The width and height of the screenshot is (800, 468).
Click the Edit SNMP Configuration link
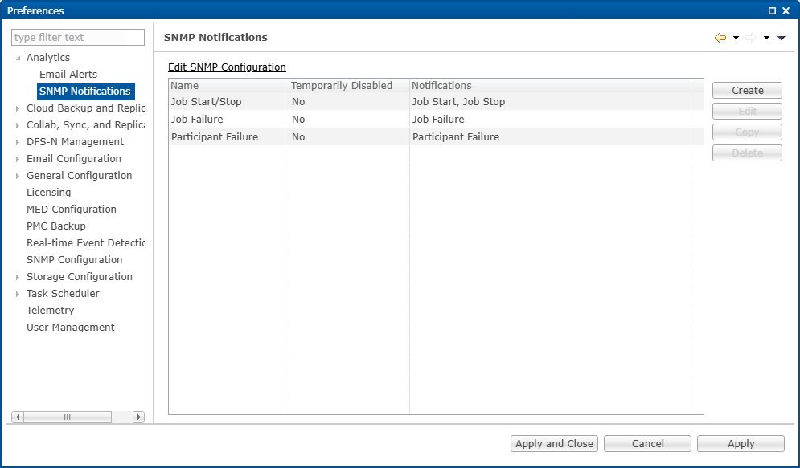[x=227, y=67]
